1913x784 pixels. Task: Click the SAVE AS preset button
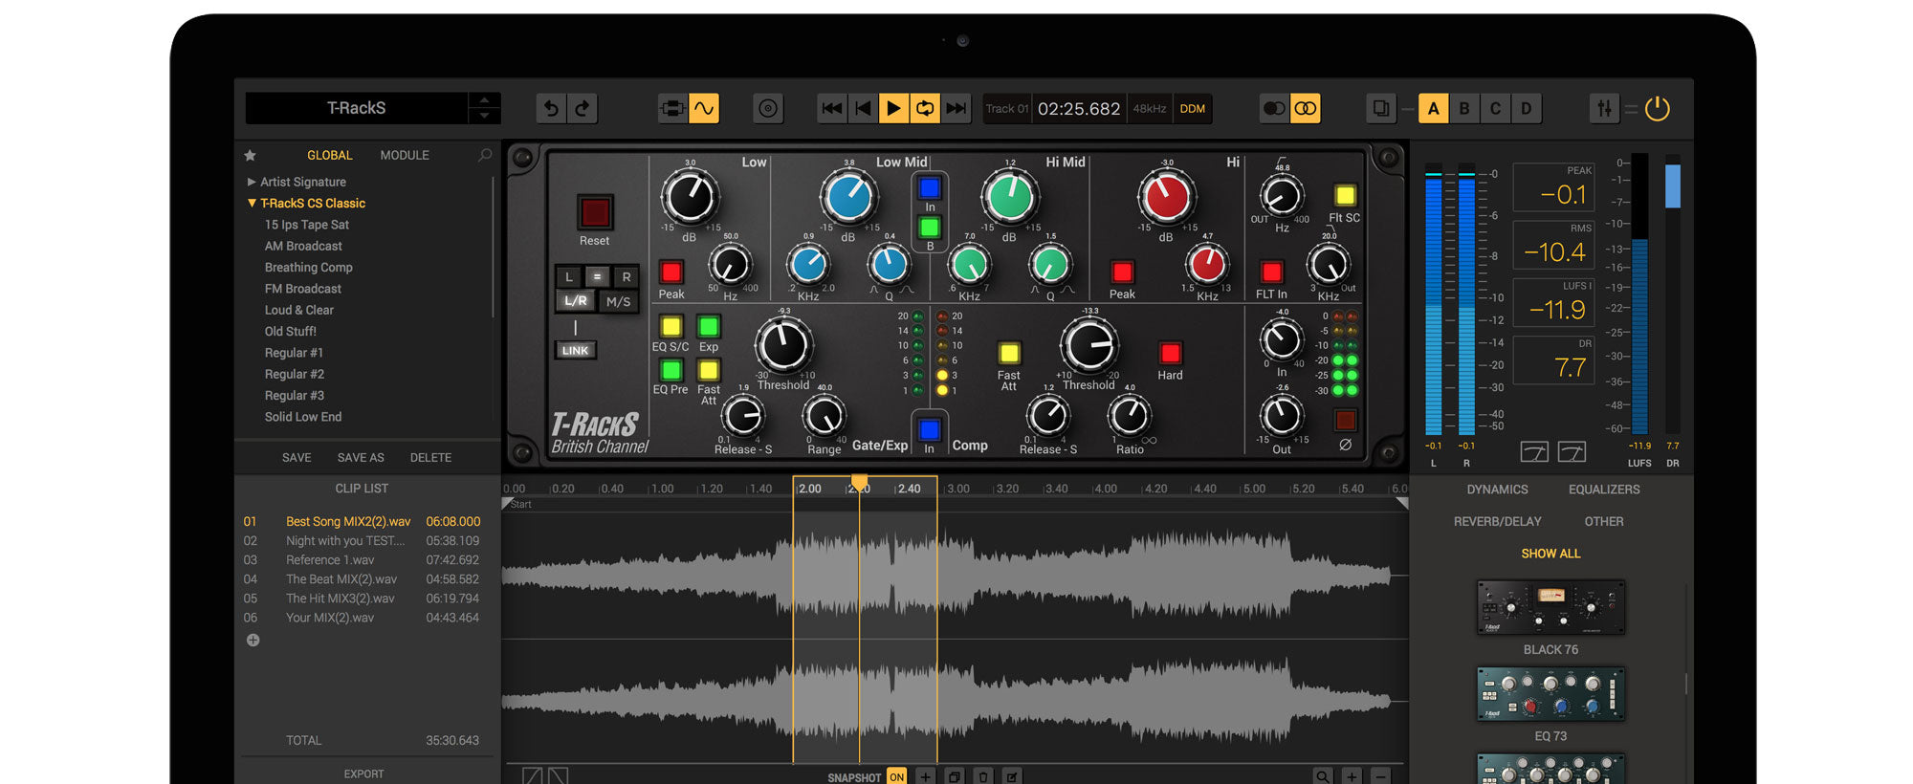point(361,458)
